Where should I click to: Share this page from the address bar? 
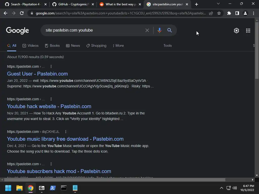211,13
